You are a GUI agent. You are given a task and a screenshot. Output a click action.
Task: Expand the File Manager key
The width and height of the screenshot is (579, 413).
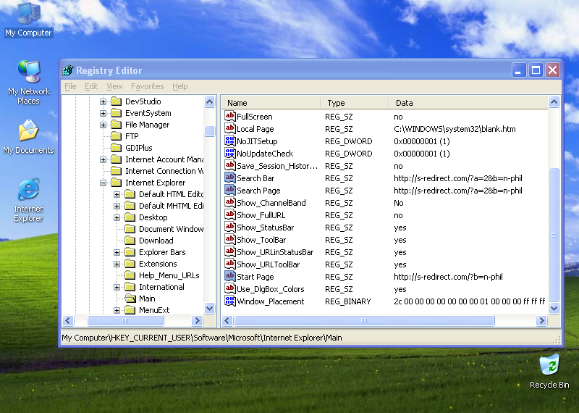click(103, 125)
